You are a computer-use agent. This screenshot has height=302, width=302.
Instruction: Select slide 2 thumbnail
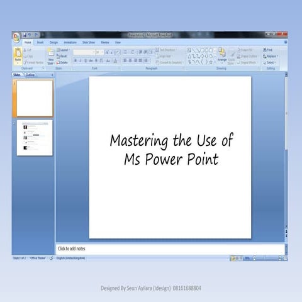tap(35, 138)
